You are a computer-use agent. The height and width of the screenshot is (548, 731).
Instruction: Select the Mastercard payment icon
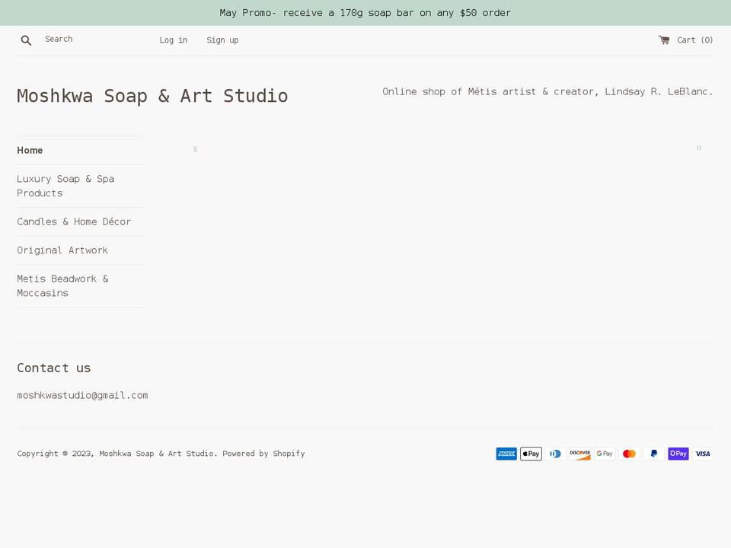629,454
